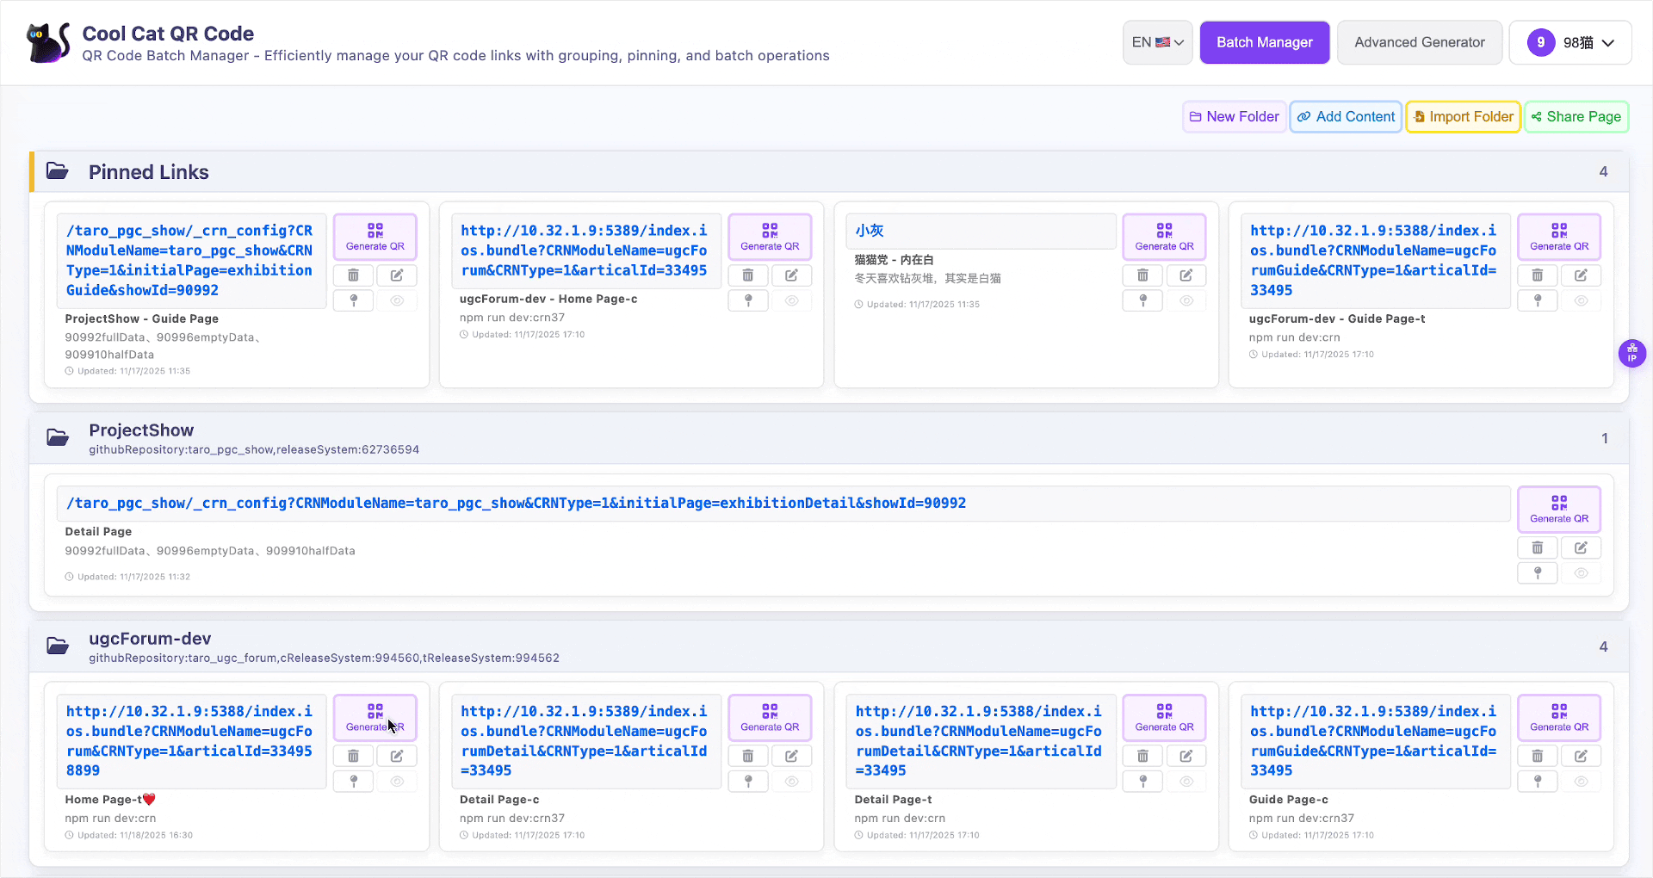This screenshot has height=878, width=1653.
Task: Click the New Folder button
Action: point(1234,117)
